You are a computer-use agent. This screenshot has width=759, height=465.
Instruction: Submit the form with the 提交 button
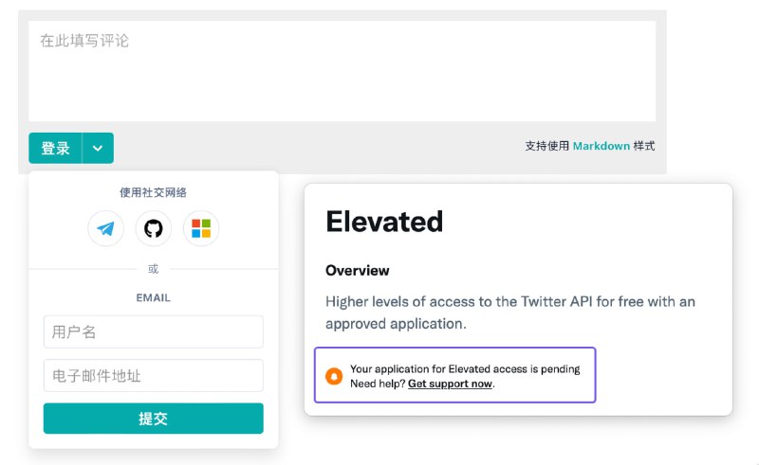[154, 418]
